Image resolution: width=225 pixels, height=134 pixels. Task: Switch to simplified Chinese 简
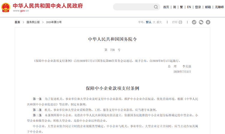pos(175,7)
